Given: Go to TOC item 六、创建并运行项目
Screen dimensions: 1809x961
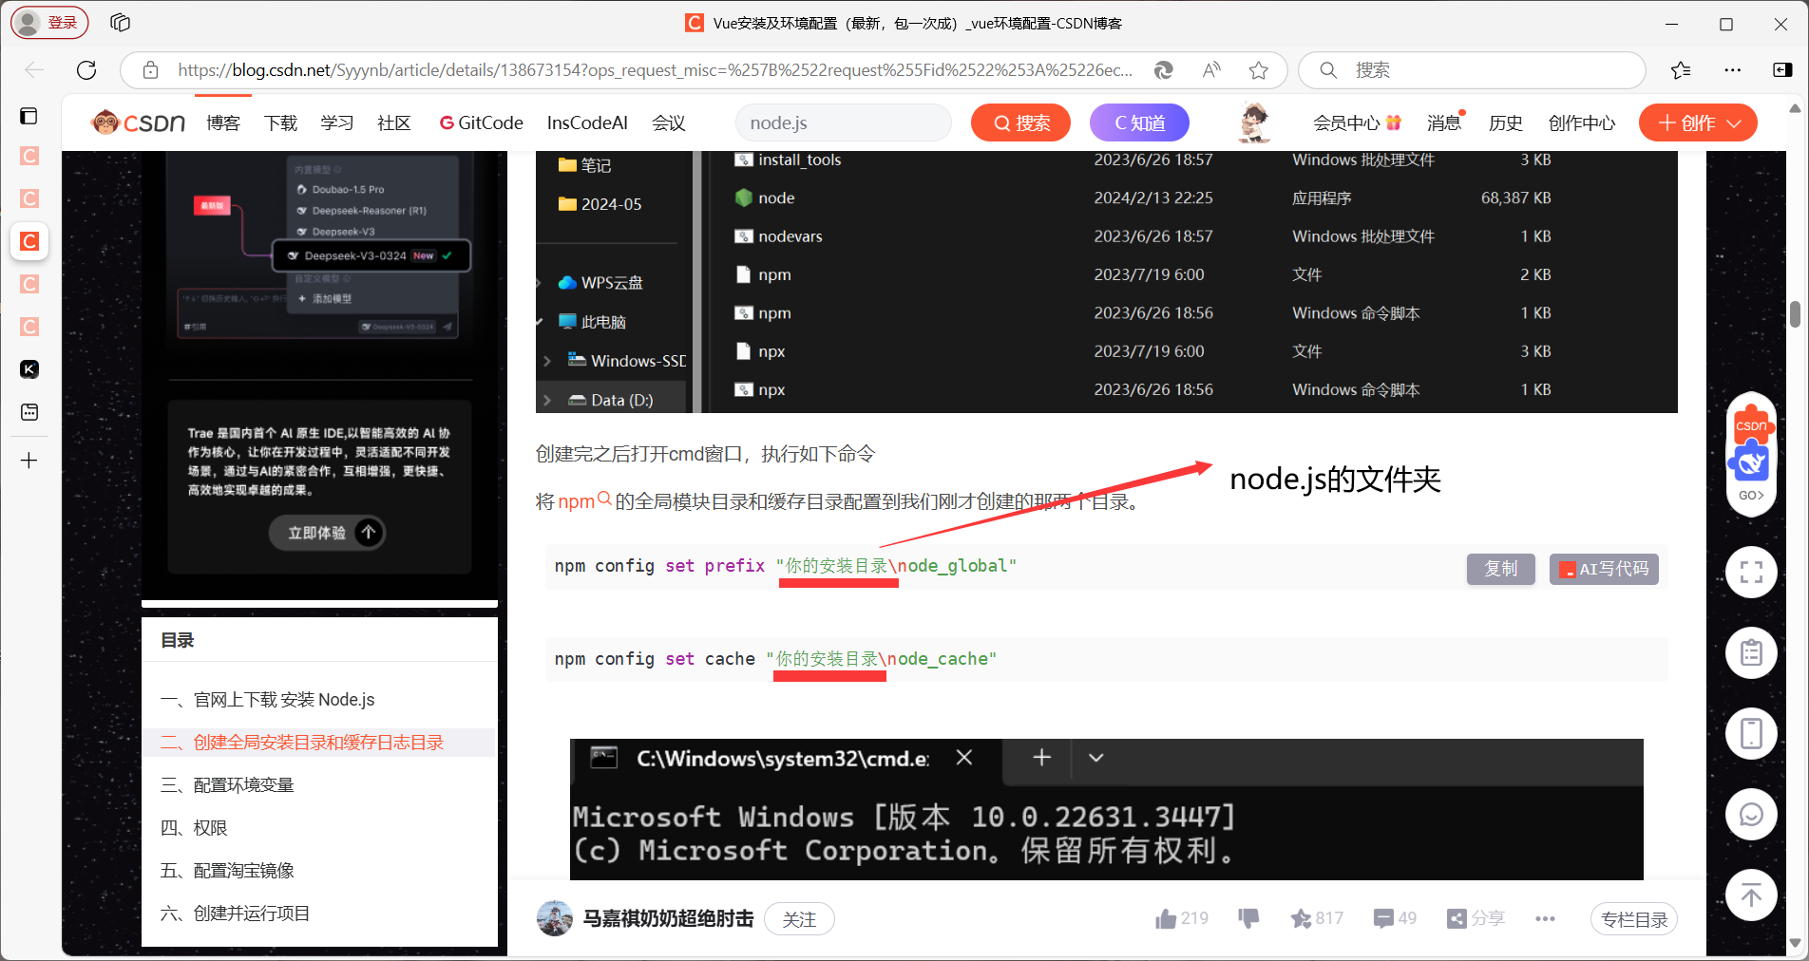Looking at the screenshot, I should [235, 914].
